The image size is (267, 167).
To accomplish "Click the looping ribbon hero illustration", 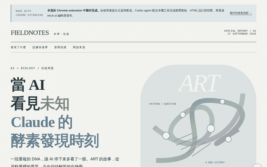I will [199, 116].
